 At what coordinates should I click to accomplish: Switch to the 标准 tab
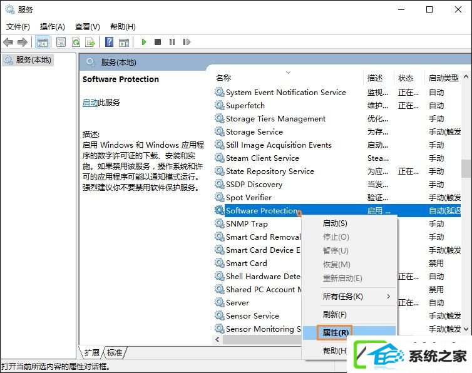coord(115,352)
